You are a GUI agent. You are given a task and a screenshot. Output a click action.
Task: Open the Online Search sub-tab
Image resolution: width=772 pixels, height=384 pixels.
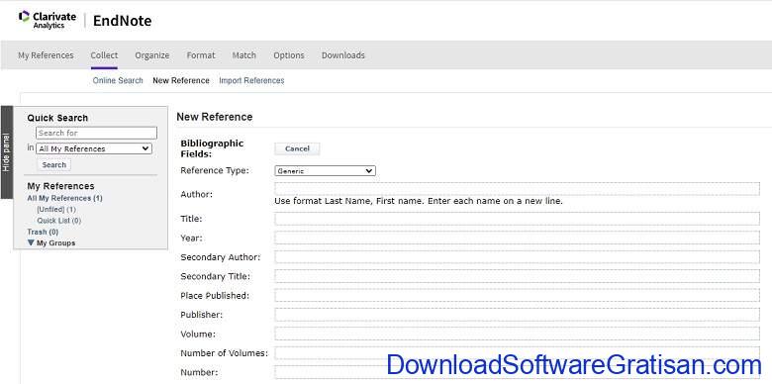click(x=118, y=80)
